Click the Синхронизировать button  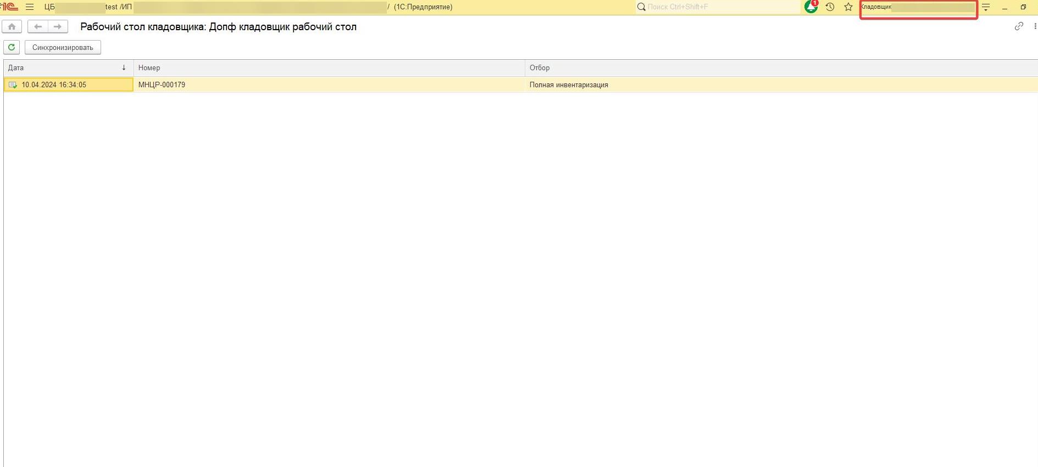pyautogui.click(x=63, y=47)
